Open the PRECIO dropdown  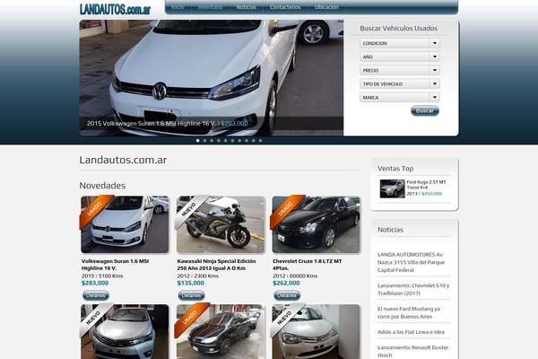coord(400,70)
